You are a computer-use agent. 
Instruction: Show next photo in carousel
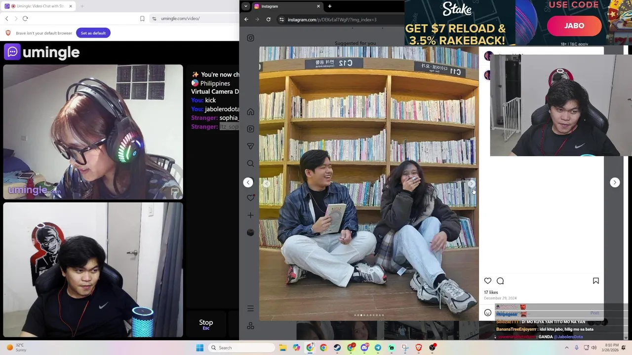click(x=472, y=184)
